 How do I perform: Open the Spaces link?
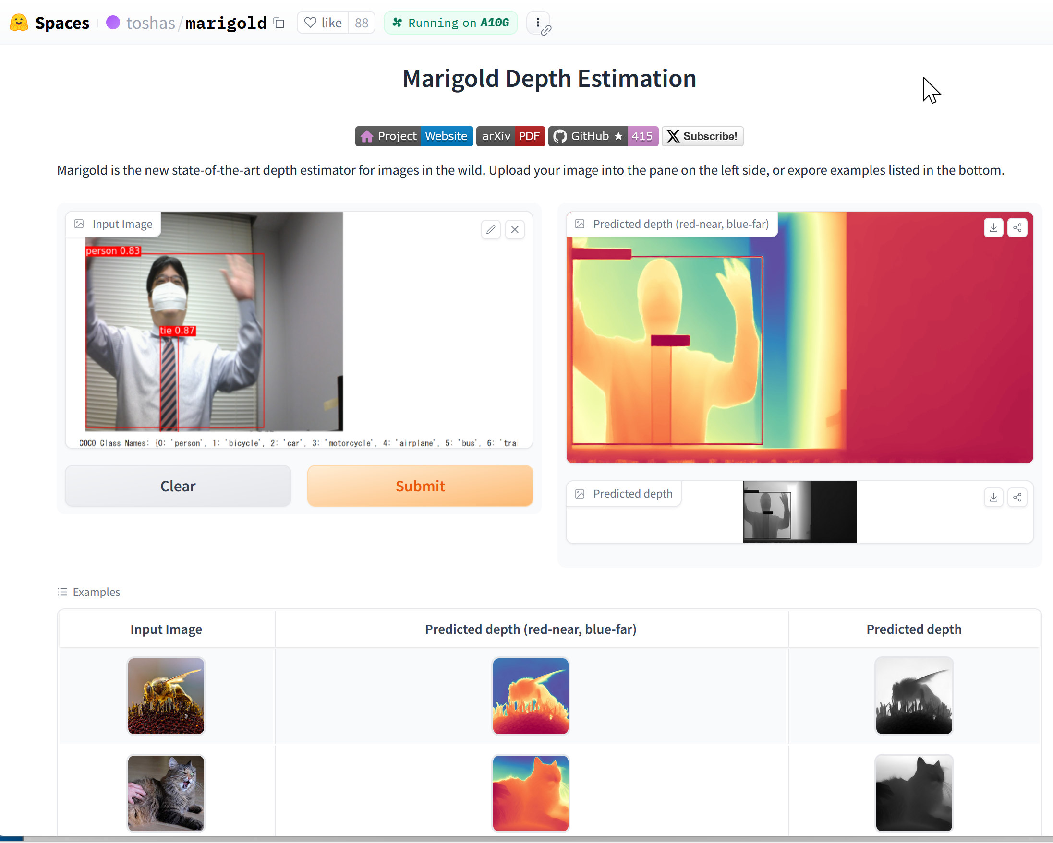pyautogui.click(x=62, y=23)
